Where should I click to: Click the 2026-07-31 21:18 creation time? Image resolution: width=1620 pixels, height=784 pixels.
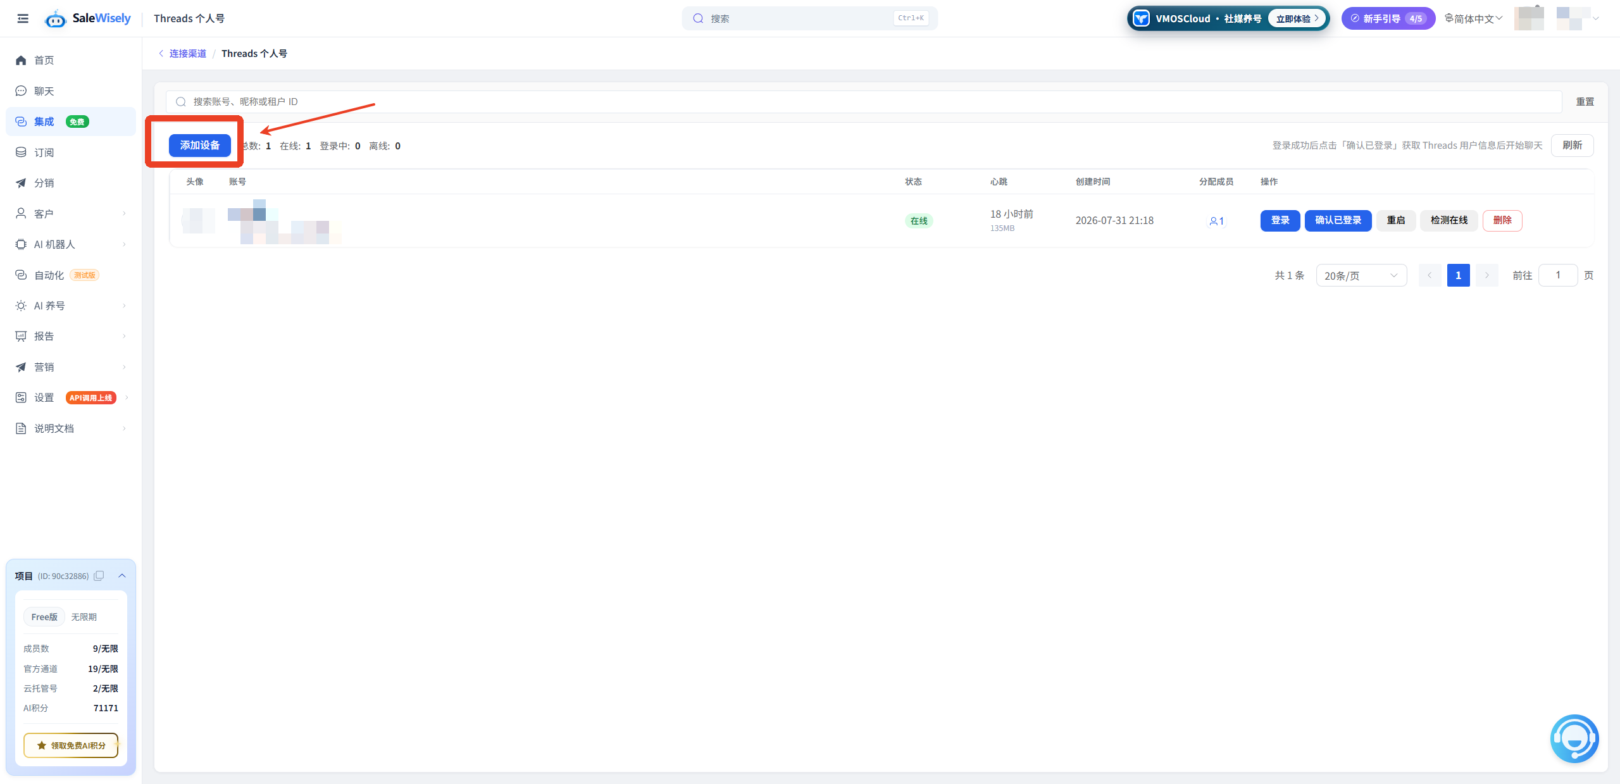click(1114, 220)
